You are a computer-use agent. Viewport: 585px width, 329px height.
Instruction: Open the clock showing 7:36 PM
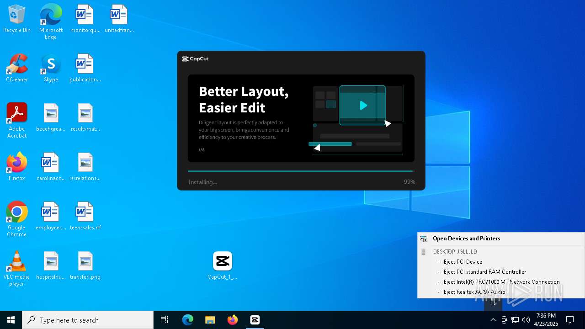tap(546, 320)
